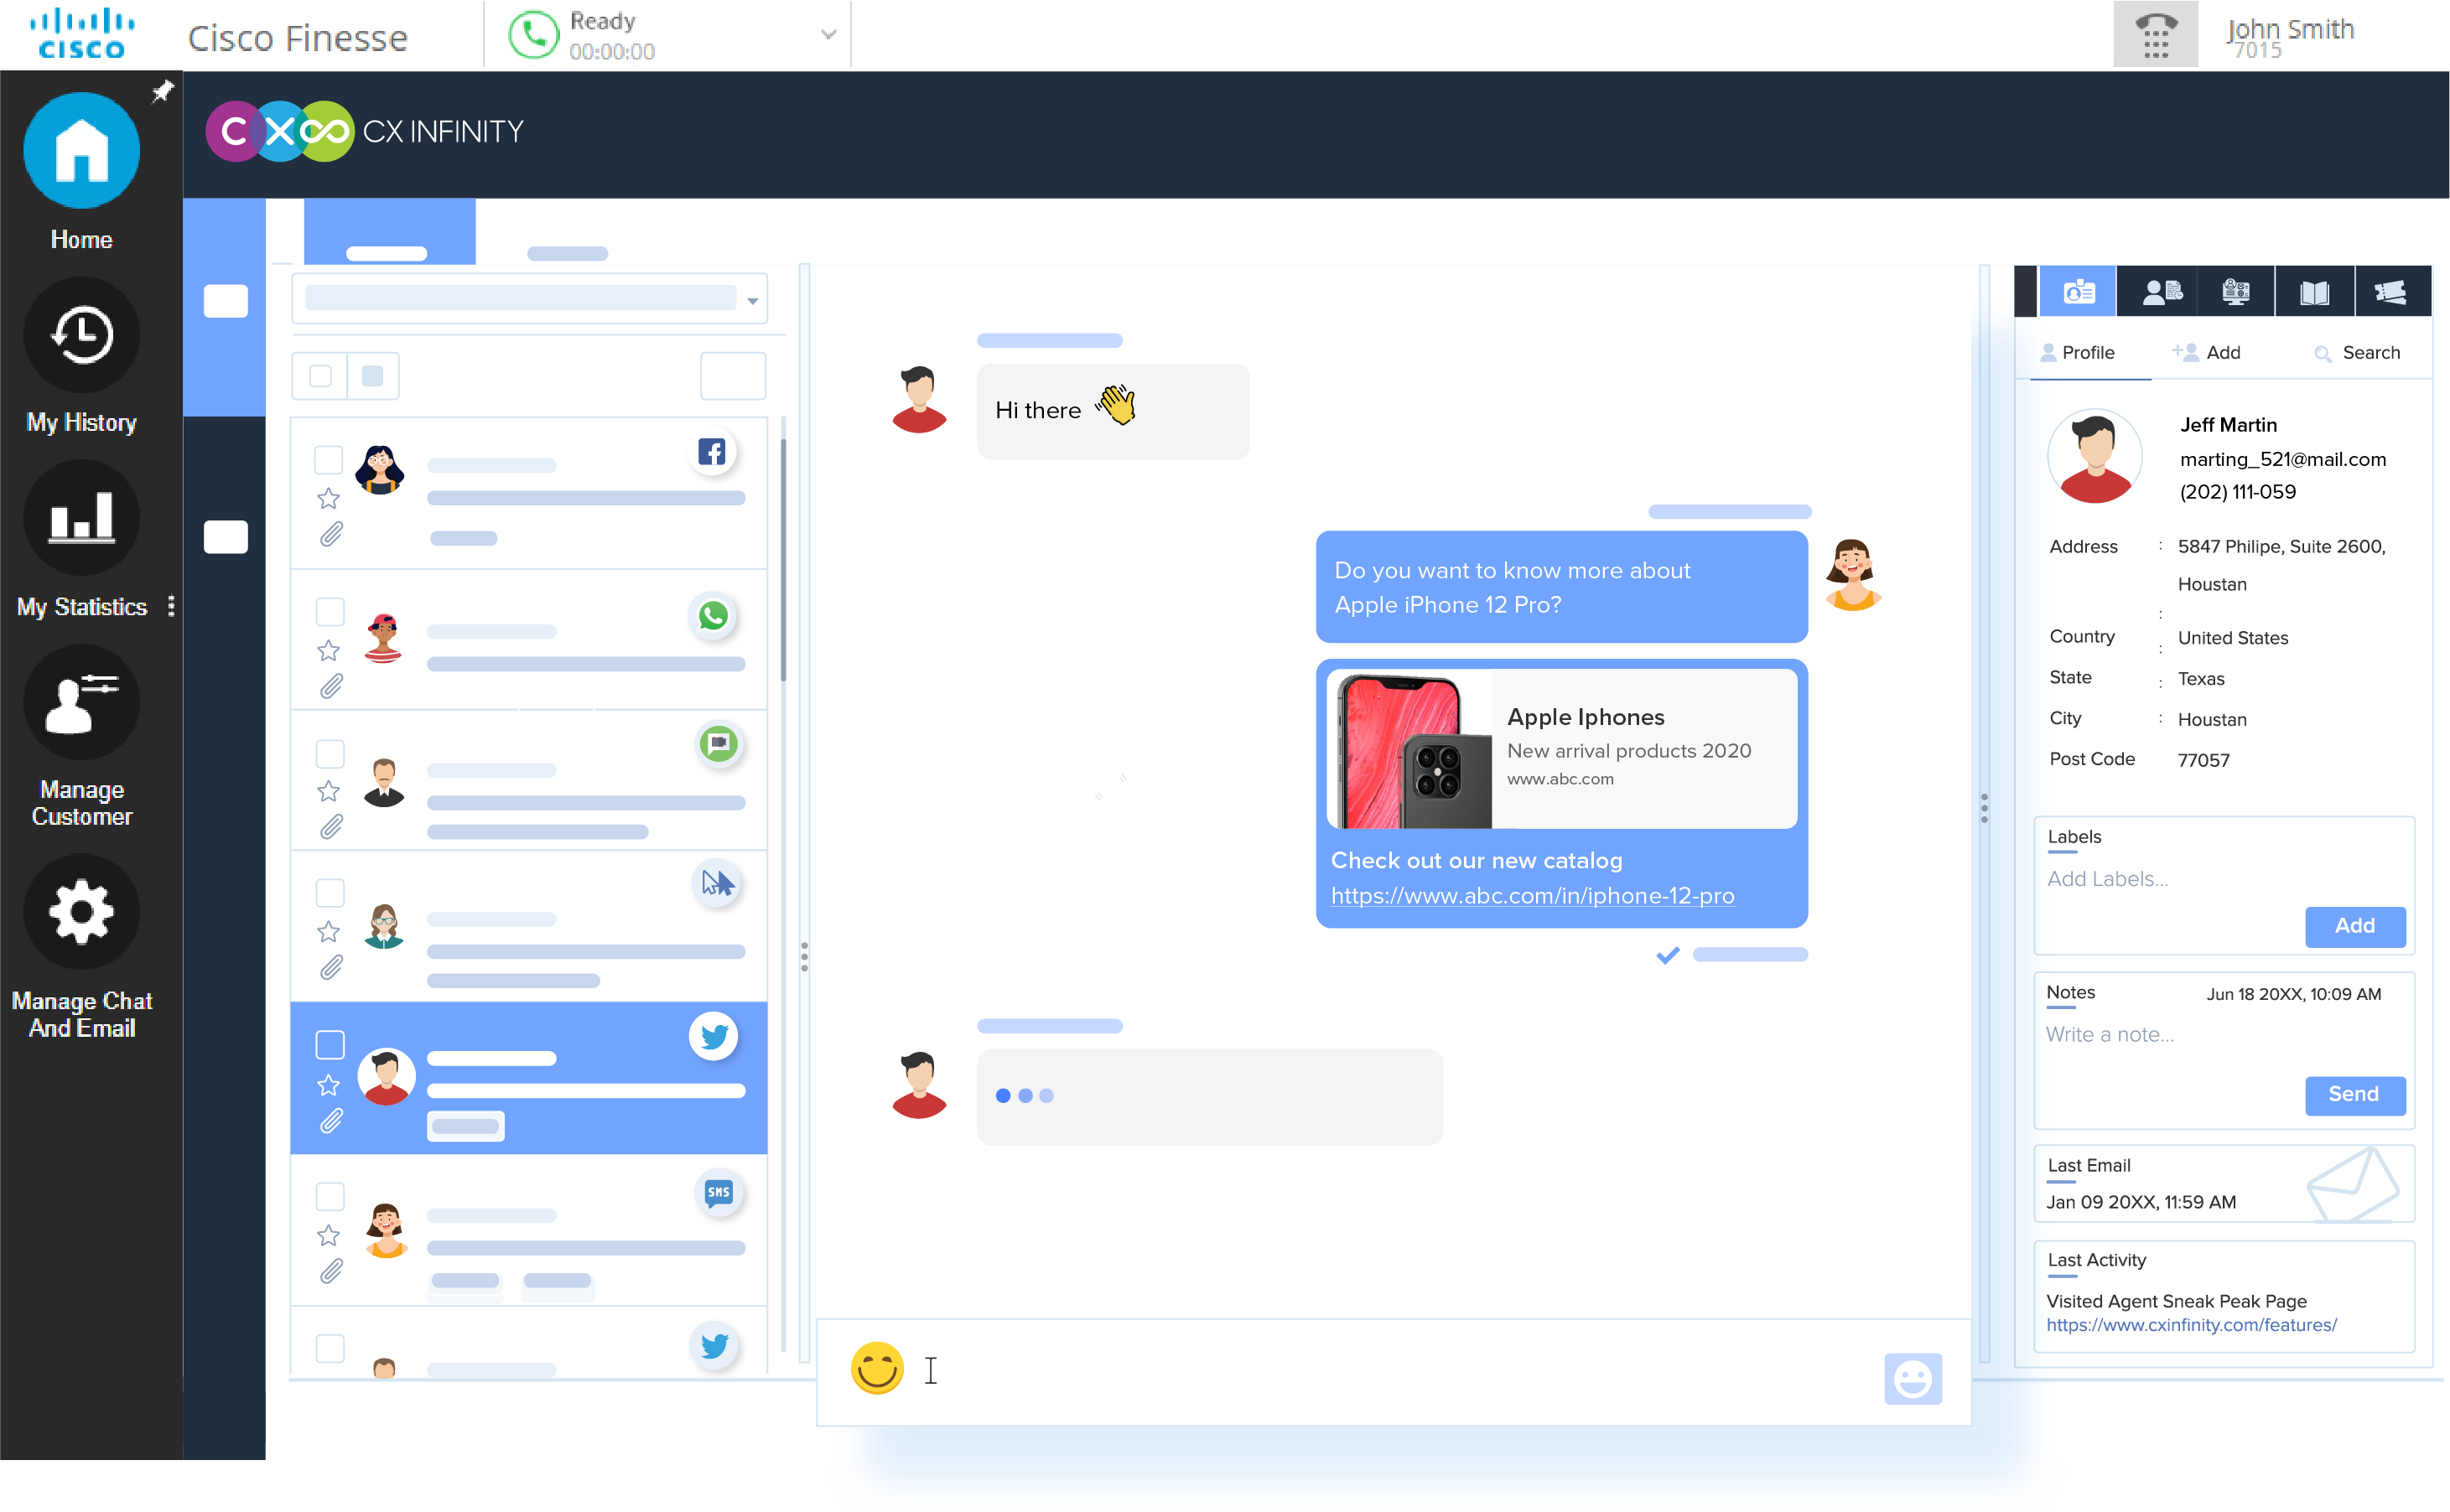Expand the Ready agent status dropdown
The image size is (2450, 1512).
click(828, 35)
